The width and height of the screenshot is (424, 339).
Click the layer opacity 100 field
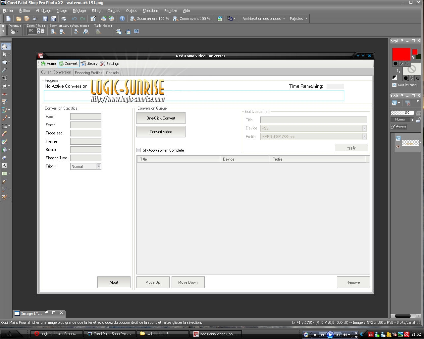click(x=402, y=113)
